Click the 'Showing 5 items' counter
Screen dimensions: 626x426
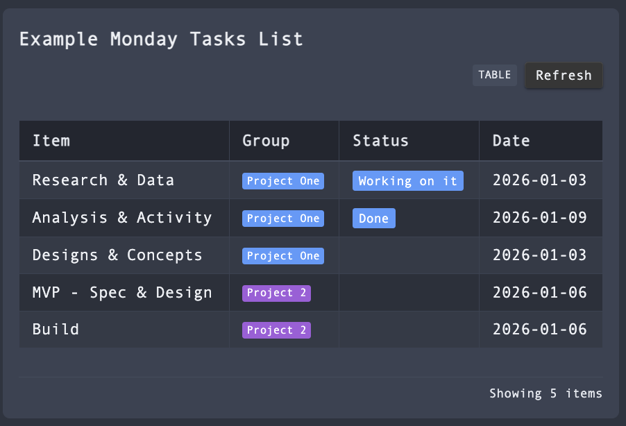(x=545, y=393)
